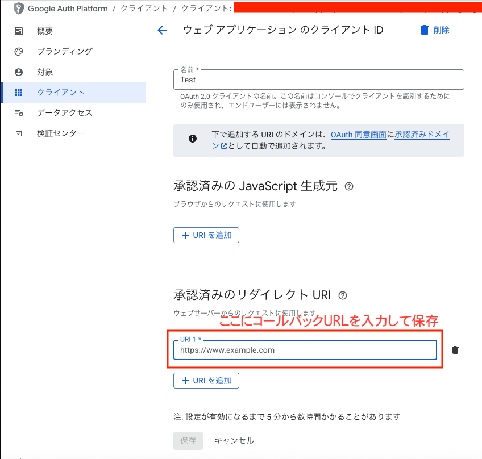Go back using the left arrow
482x459 pixels.
point(162,30)
